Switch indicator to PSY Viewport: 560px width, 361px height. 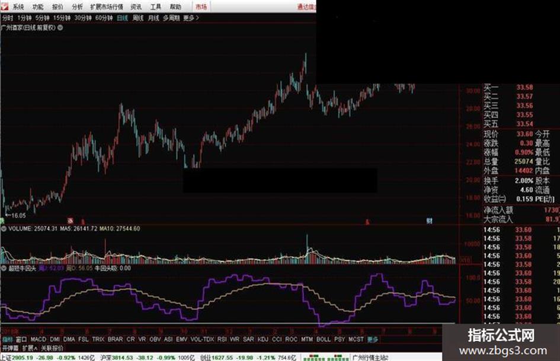click(x=340, y=340)
